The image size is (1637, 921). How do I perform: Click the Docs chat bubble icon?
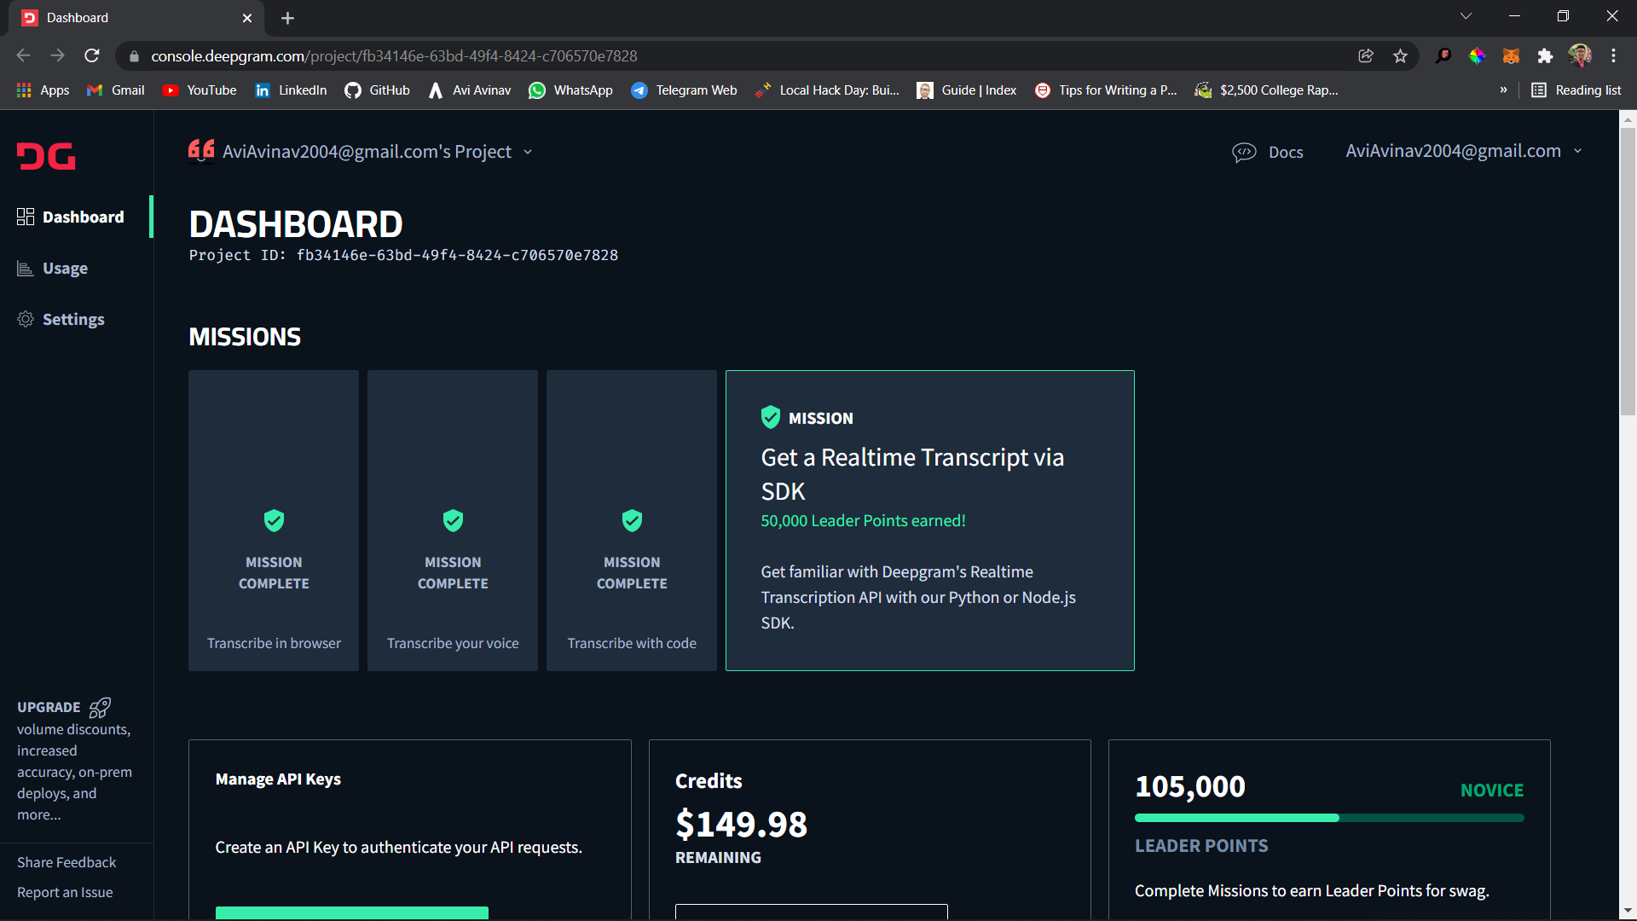click(1244, 152)
